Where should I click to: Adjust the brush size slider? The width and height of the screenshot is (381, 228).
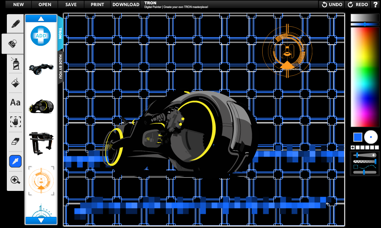pos(364,155)
